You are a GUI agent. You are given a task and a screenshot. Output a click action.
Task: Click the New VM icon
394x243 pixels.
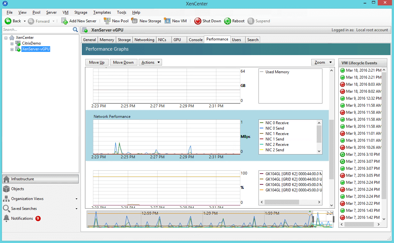pos(167,21)
